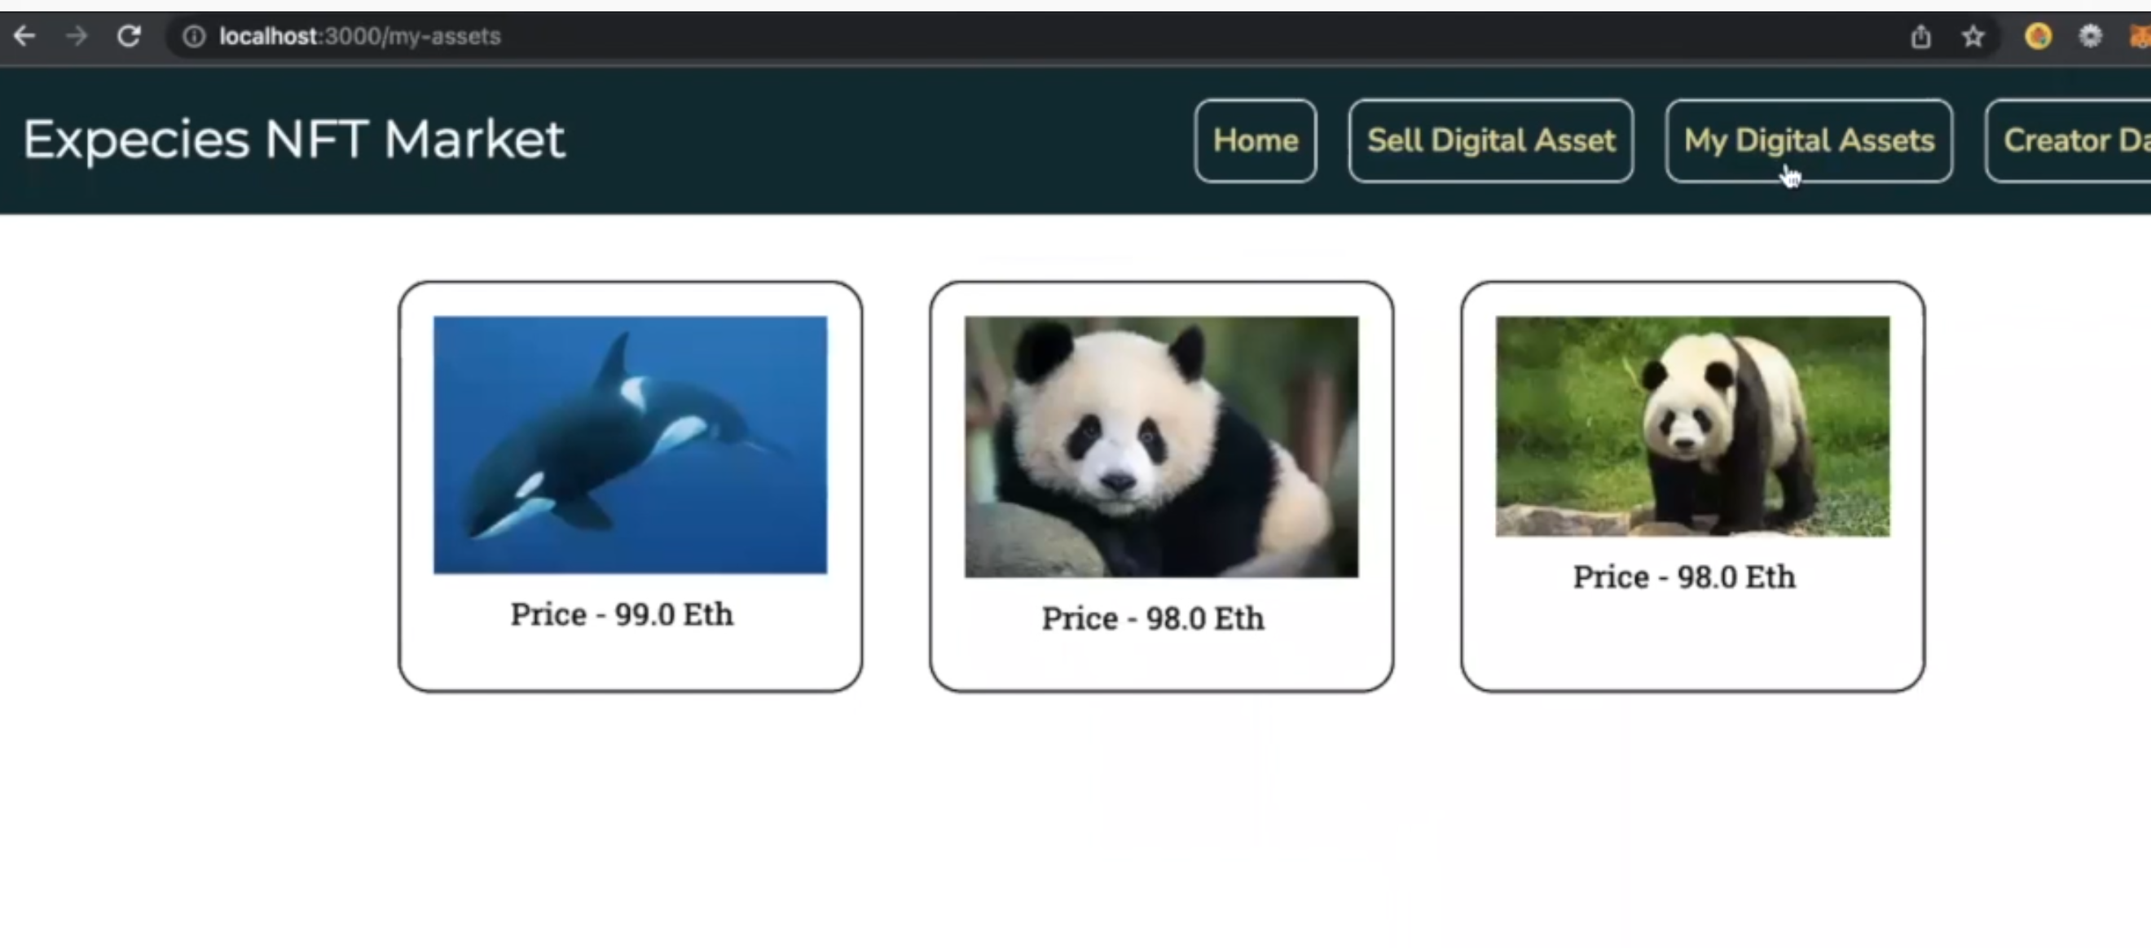Select the panda close-up NFT image
The image size is (2151, 948).
(1162, 446)
